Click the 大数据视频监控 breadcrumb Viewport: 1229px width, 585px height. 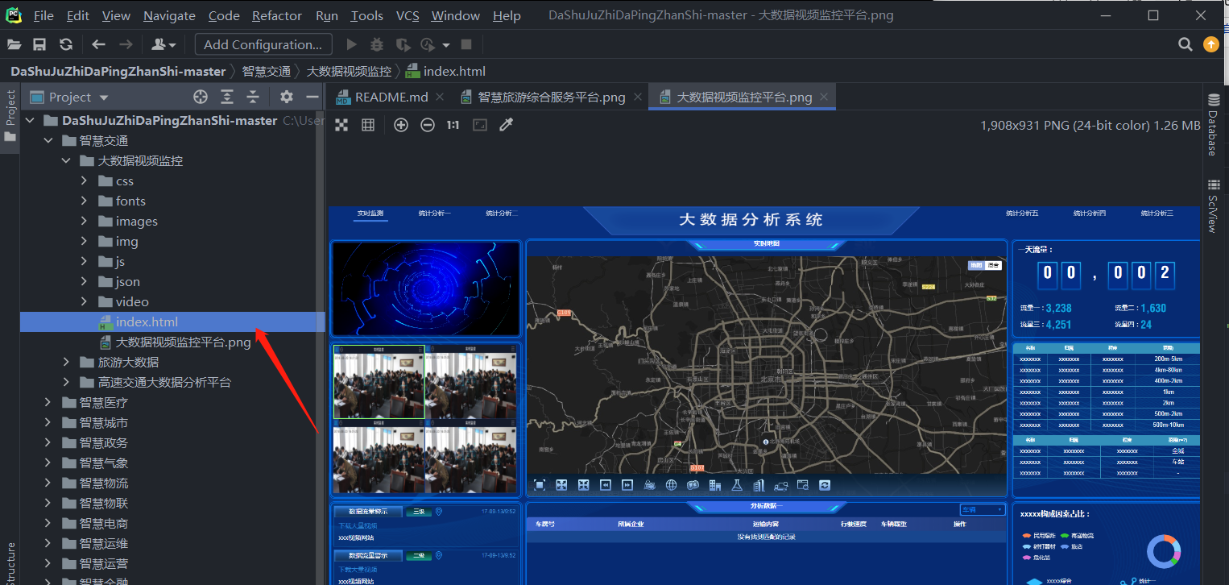click(x=349, y=71)
